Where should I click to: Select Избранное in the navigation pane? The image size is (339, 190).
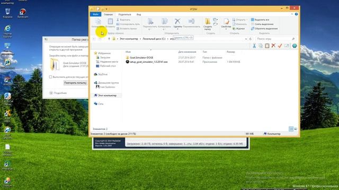[102, 53]
